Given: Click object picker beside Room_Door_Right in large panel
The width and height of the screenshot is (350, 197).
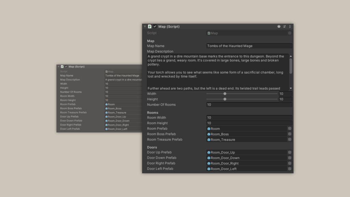Looking at the screenshot, I should pos(290,163).
